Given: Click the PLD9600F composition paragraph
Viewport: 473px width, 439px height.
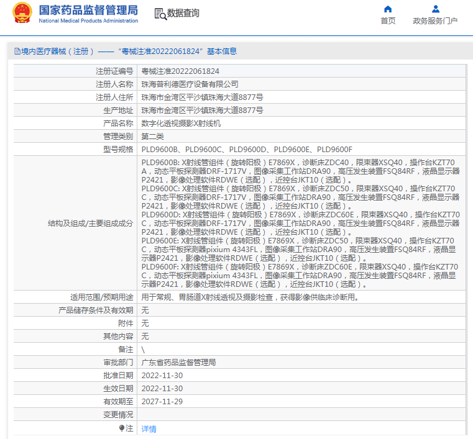Looking at the screenshot, I should [300, 276].
